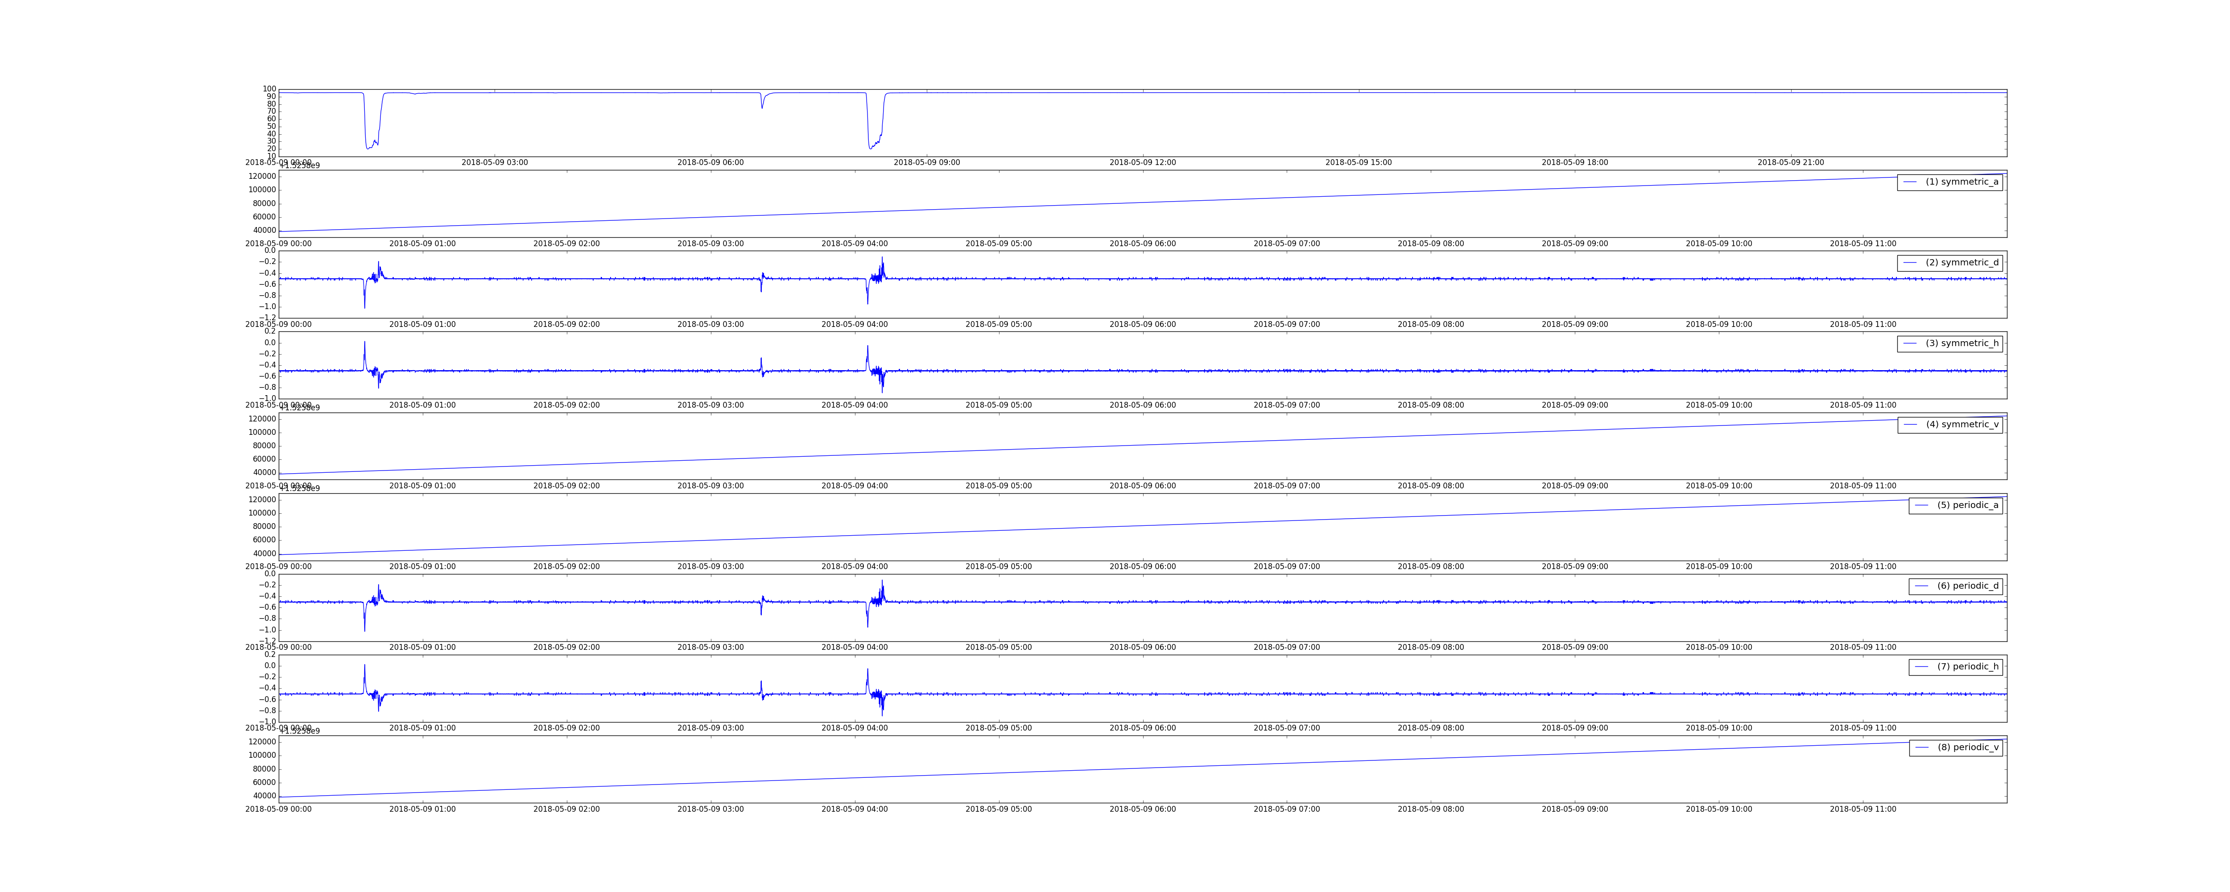This screenshot has width=2230, height=892.
Task: Click the "06:00" label under periodic_a plot
Action: (x=1143, y=567)
